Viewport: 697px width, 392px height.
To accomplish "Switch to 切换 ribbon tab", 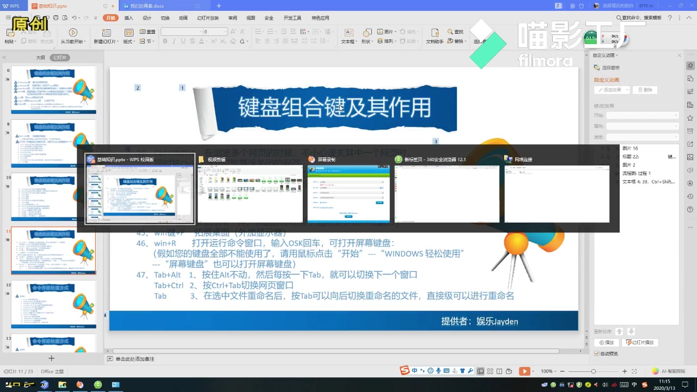I will 165,18.
